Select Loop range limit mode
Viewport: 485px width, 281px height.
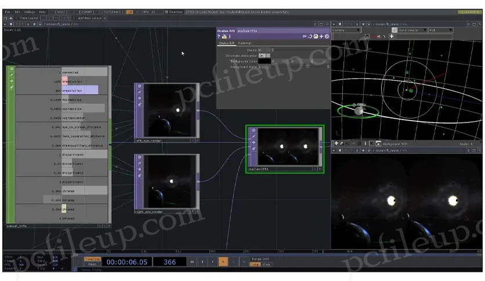tap(255, 264)
